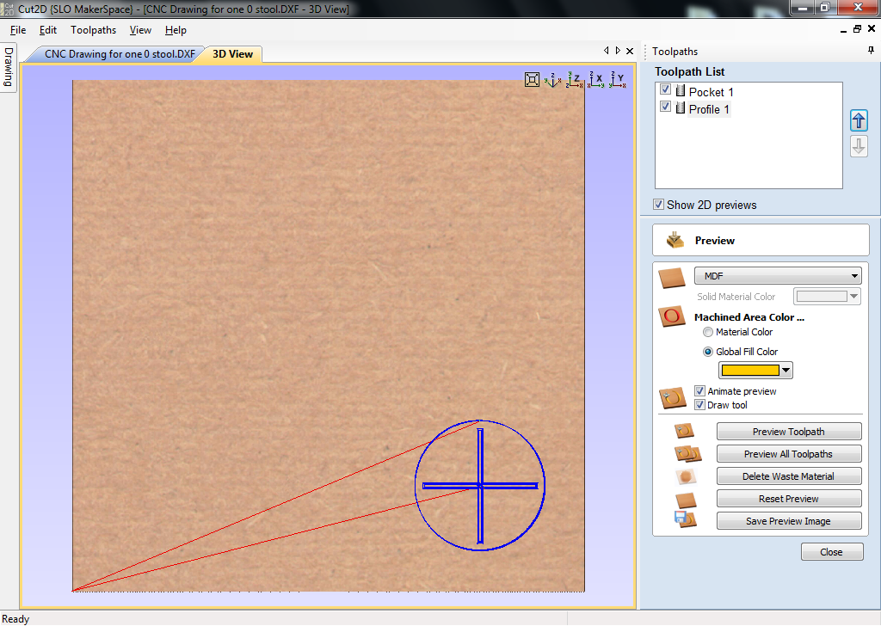The height and width of the screenshot is (626, 881).
Task: Select Material Color radio option
Action: point(708,333)
